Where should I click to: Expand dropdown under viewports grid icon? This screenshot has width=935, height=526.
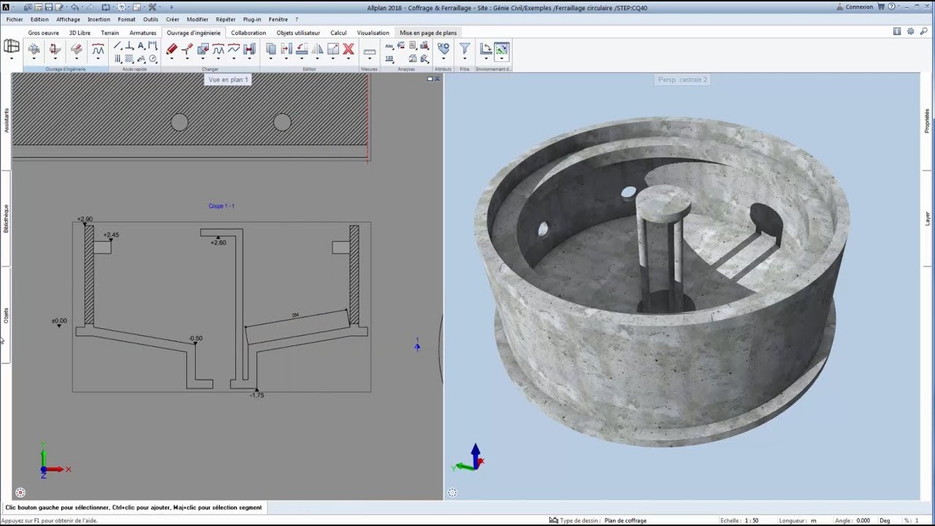pyautogui.click(x=12, y=58)
